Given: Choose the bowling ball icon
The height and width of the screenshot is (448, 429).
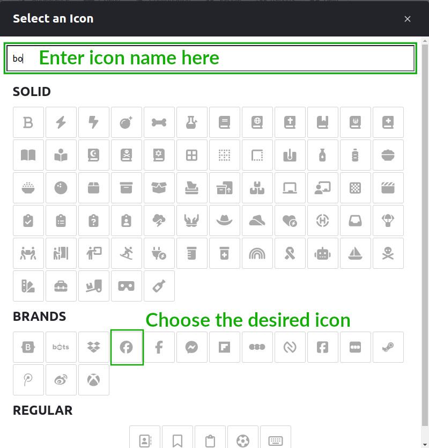Looking at the screenshot, I should pos(61,188).
